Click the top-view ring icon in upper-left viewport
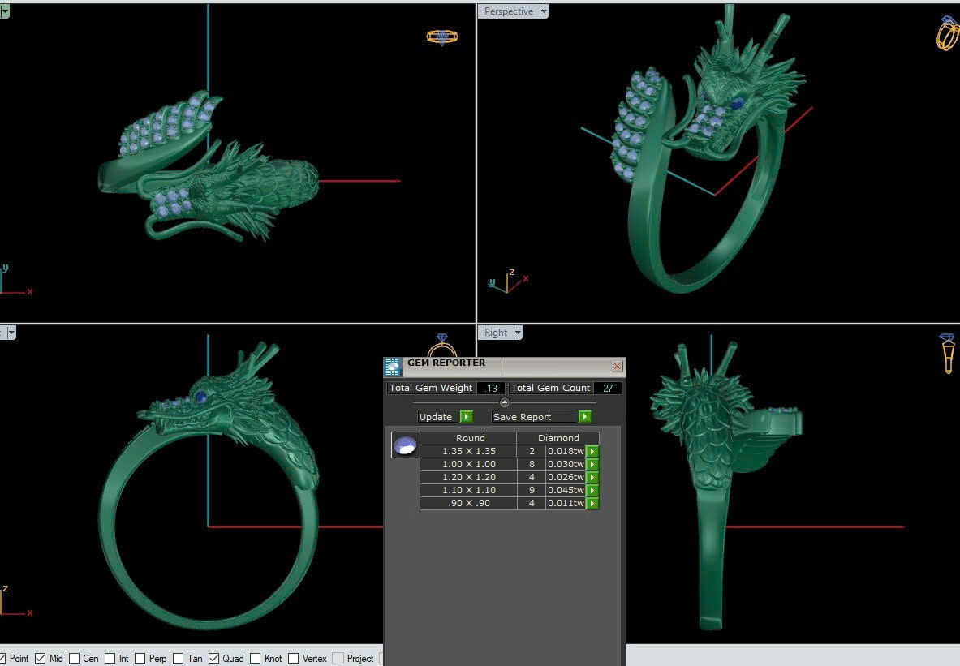 coord(442,37)
